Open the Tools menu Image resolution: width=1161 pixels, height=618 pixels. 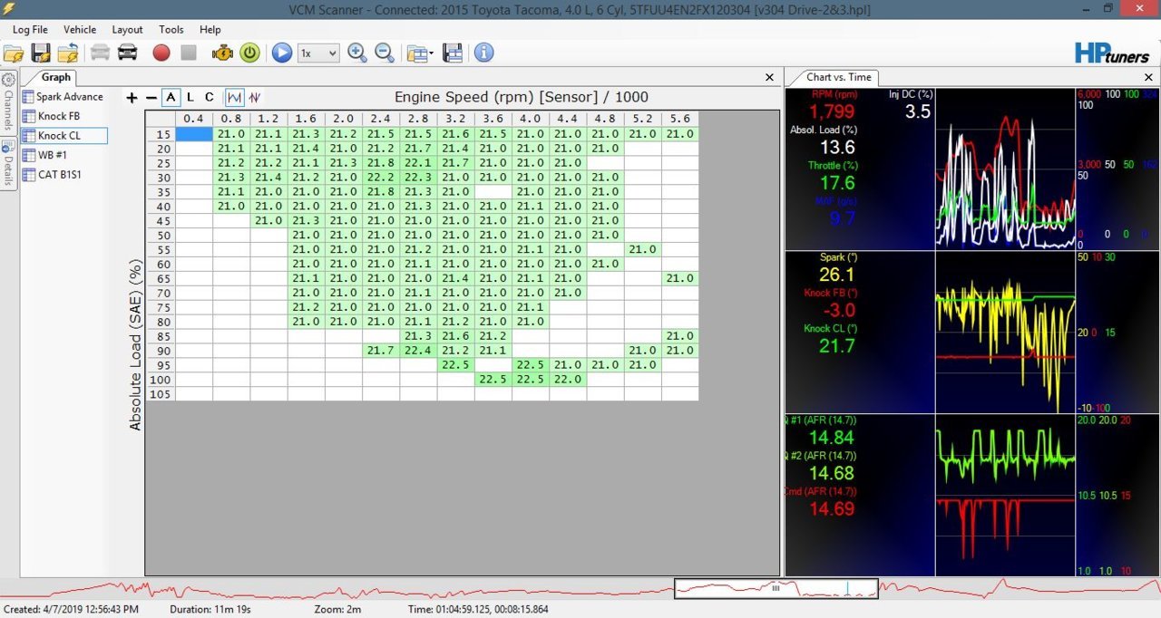tap(171, 30)
